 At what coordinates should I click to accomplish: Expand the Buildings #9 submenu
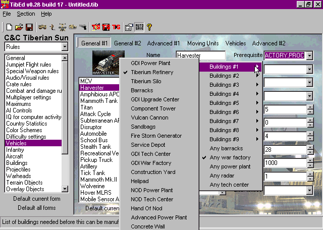[x=231, y=139]
